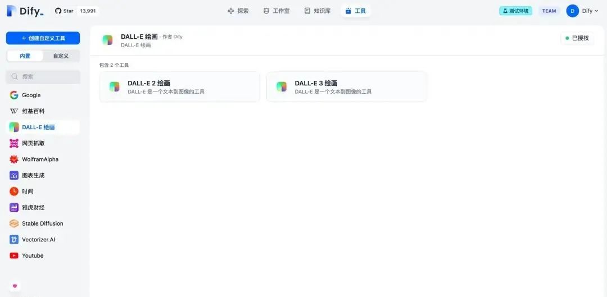The height and width of the screenshot is (297, 607).
Task: Switch to 自定义 tools tab
Action: pyautogui.click(x=61, y=56)
